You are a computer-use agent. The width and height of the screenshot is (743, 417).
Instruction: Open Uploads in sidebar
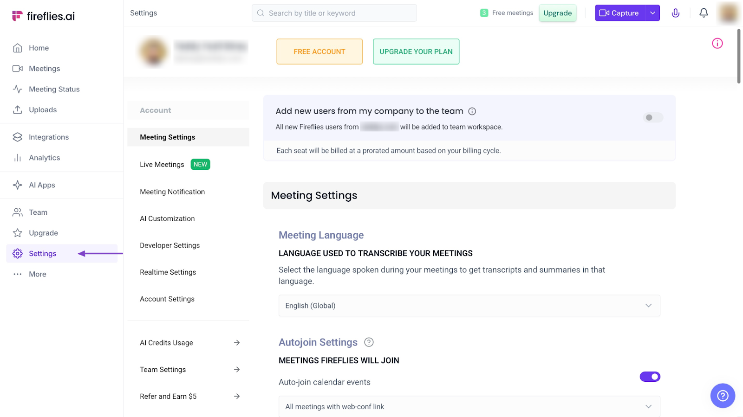(x=43, y=110)
